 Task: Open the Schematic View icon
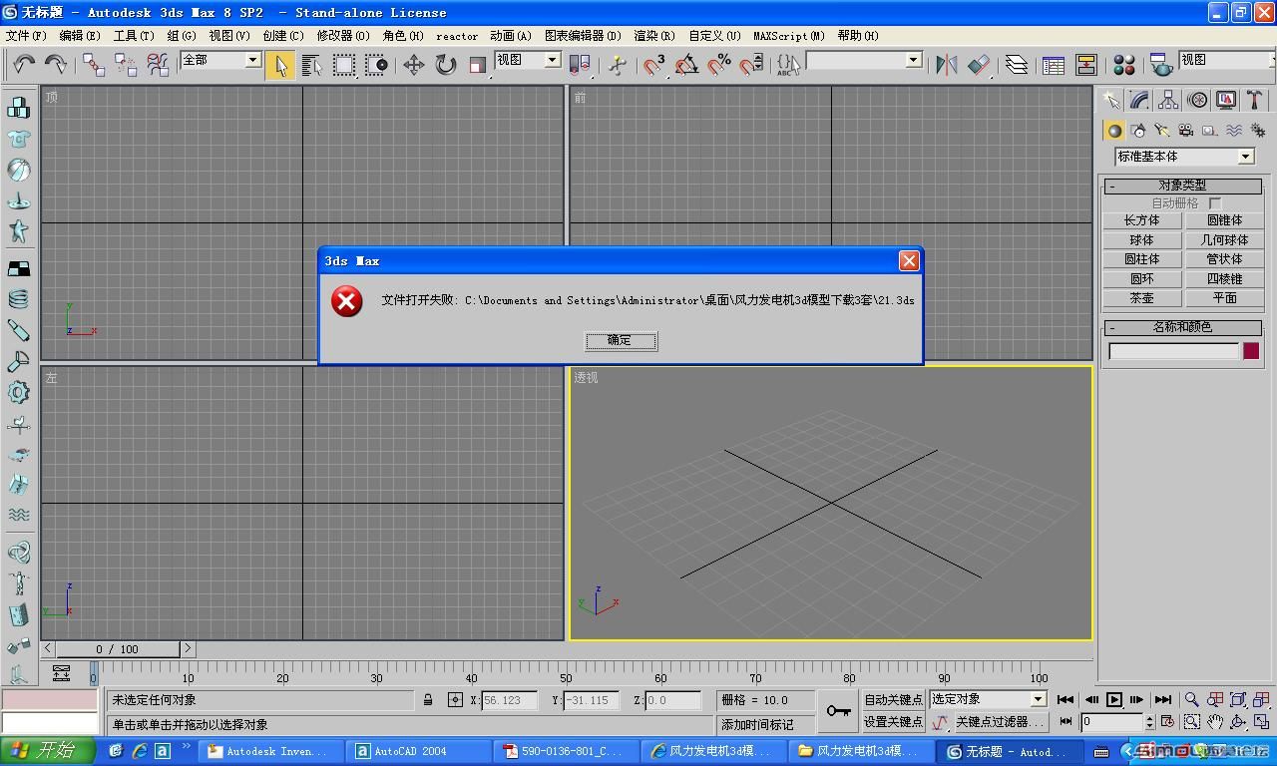pos(1085,65)
